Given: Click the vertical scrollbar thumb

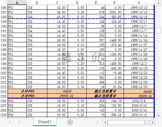Looking at the screenshot, I should point(158,30).
